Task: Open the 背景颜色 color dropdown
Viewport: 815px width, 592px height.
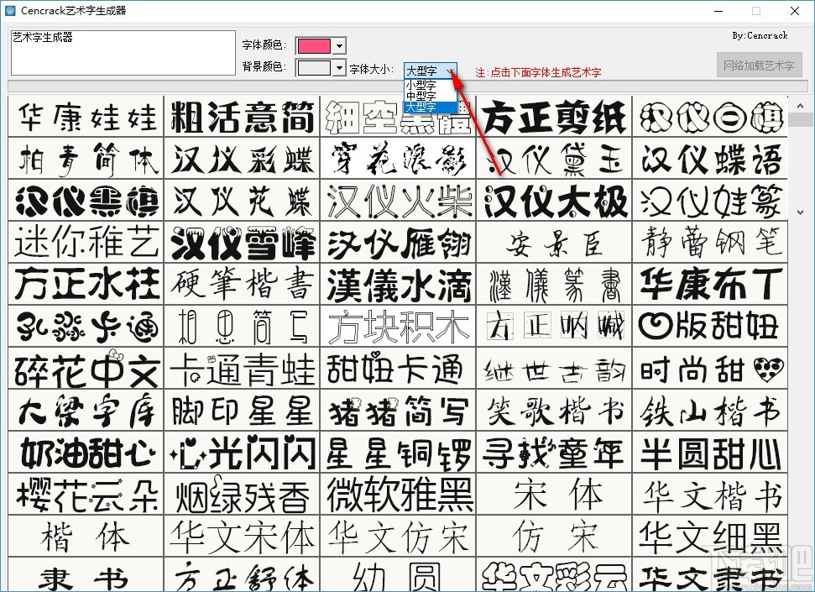Action: point(340,67)
